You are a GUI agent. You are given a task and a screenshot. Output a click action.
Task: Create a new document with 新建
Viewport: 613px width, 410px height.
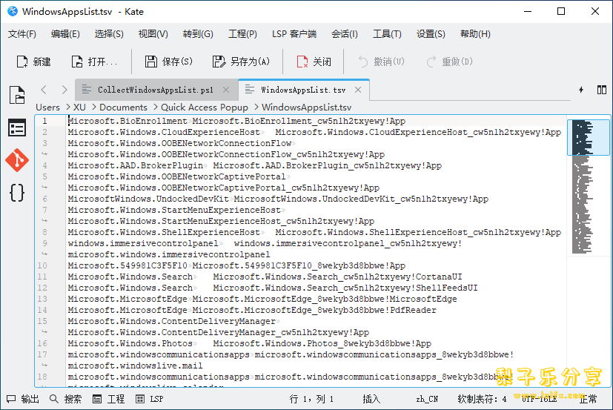[33, 62]
